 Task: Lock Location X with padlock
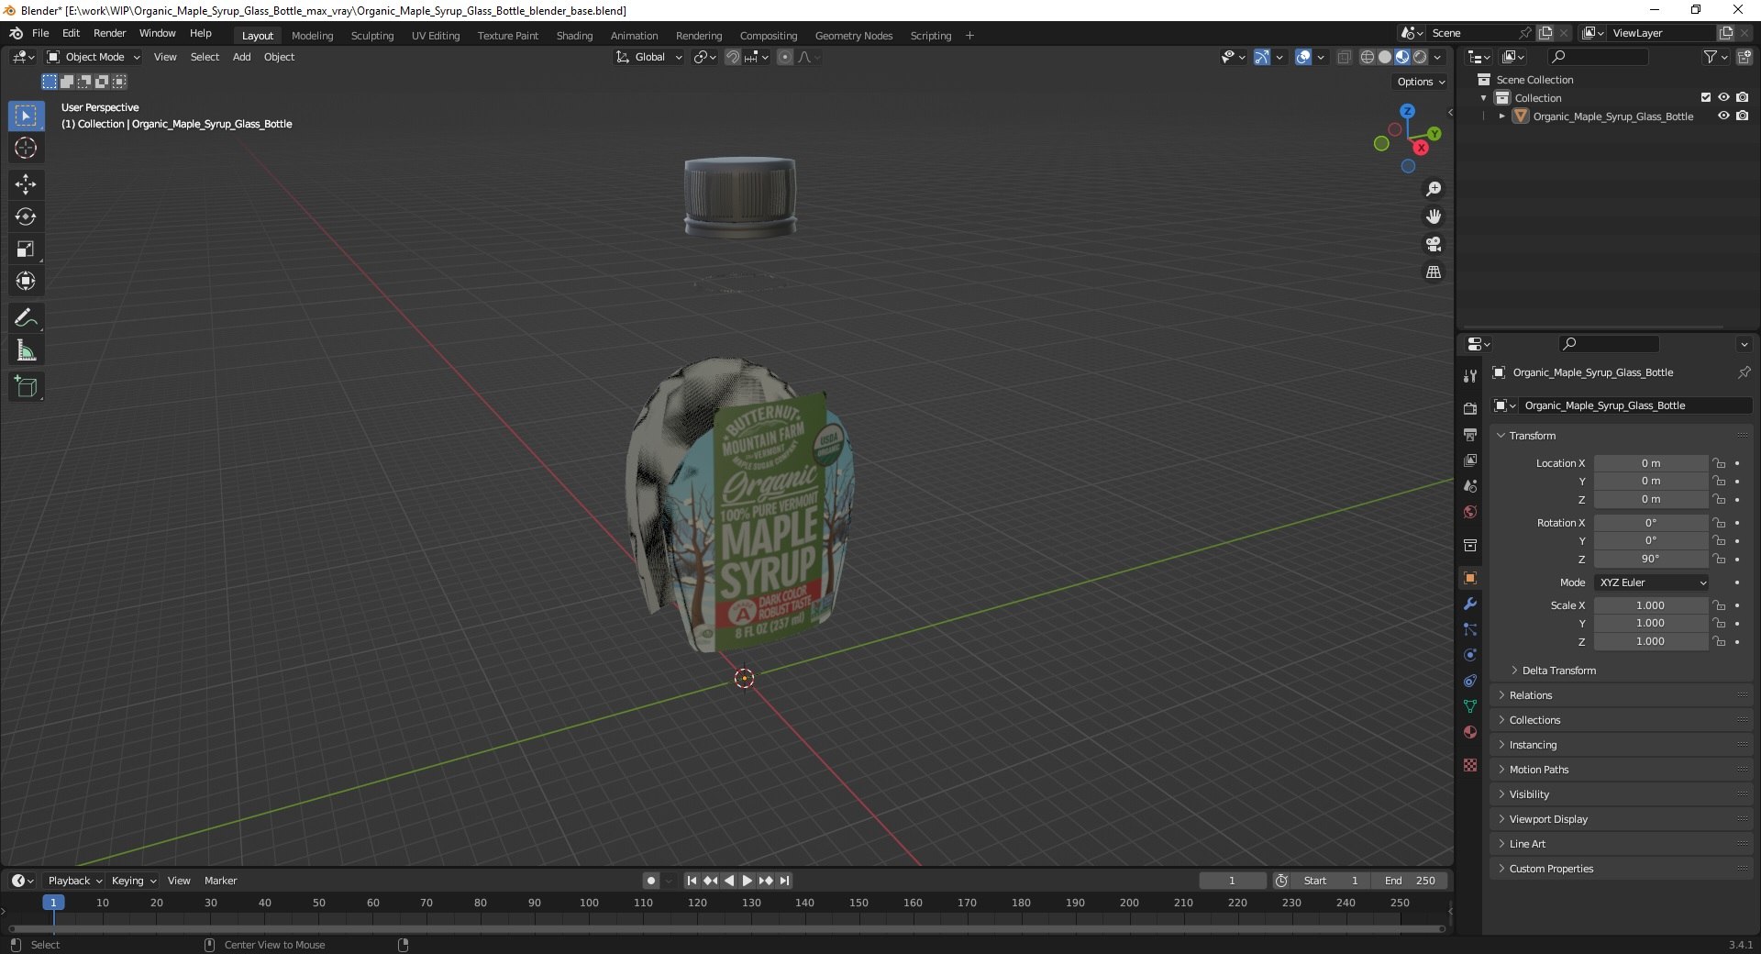pos(1719,463)
